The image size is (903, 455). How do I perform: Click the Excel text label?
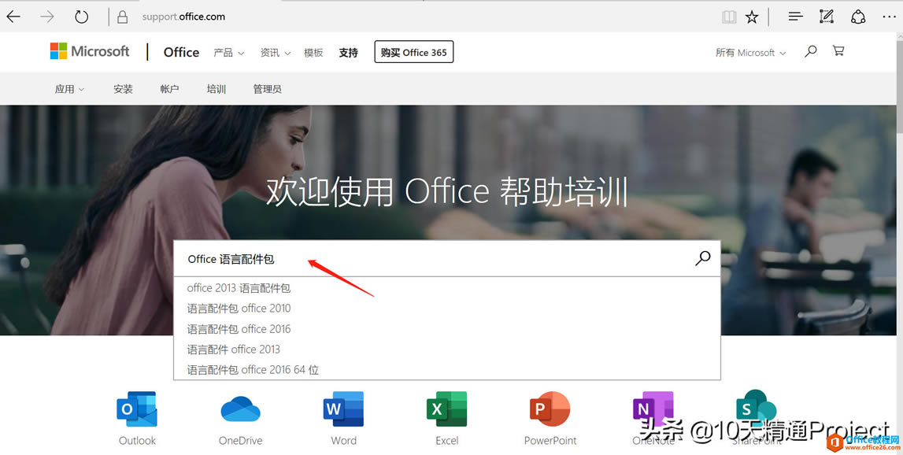pyautogui.click(x=447, y=441)
